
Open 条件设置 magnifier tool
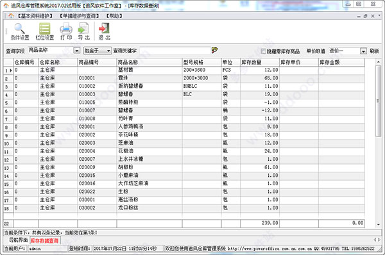click(20, 31)
